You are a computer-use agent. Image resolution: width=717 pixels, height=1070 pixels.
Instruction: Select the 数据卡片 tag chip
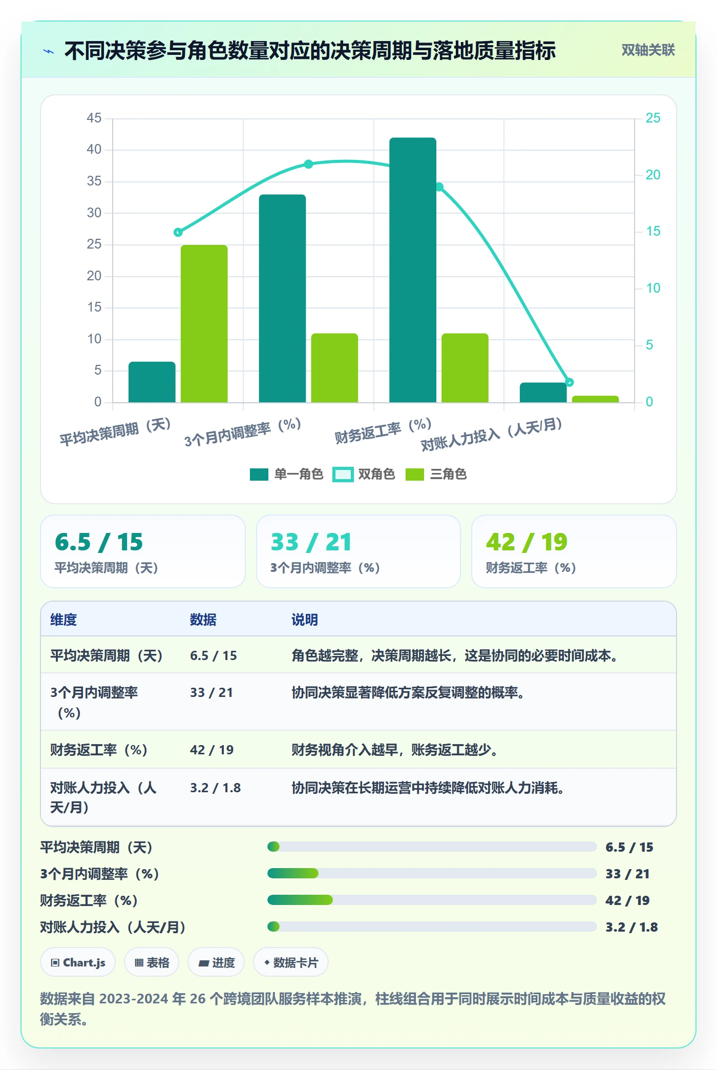point(291,962)
